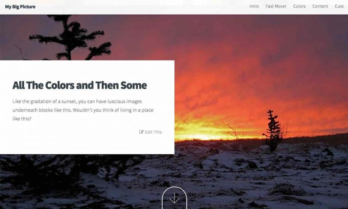Navigate to the Cute section
Image resolution: width=348 pixels, height=209 pixels.
point(339,6)
